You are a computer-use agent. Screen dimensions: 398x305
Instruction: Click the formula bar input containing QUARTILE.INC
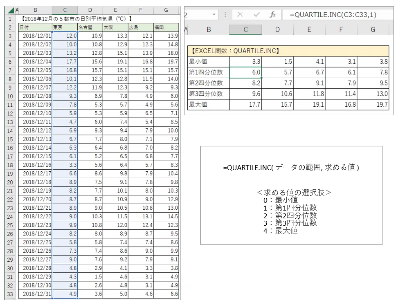tap(338, 15)
